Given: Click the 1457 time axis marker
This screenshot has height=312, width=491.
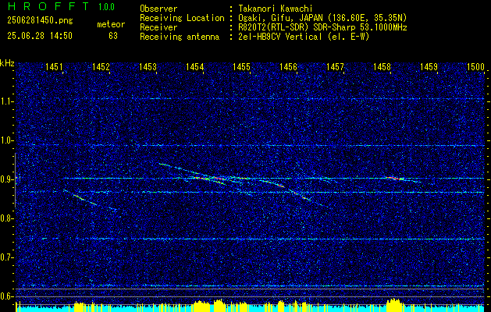Looking at the screenshot, I should [x=335, y=67].
